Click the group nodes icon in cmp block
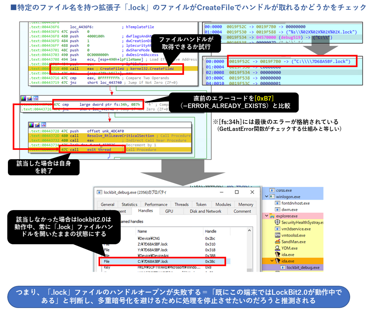The image size is (370, 312). pos(36,98)
